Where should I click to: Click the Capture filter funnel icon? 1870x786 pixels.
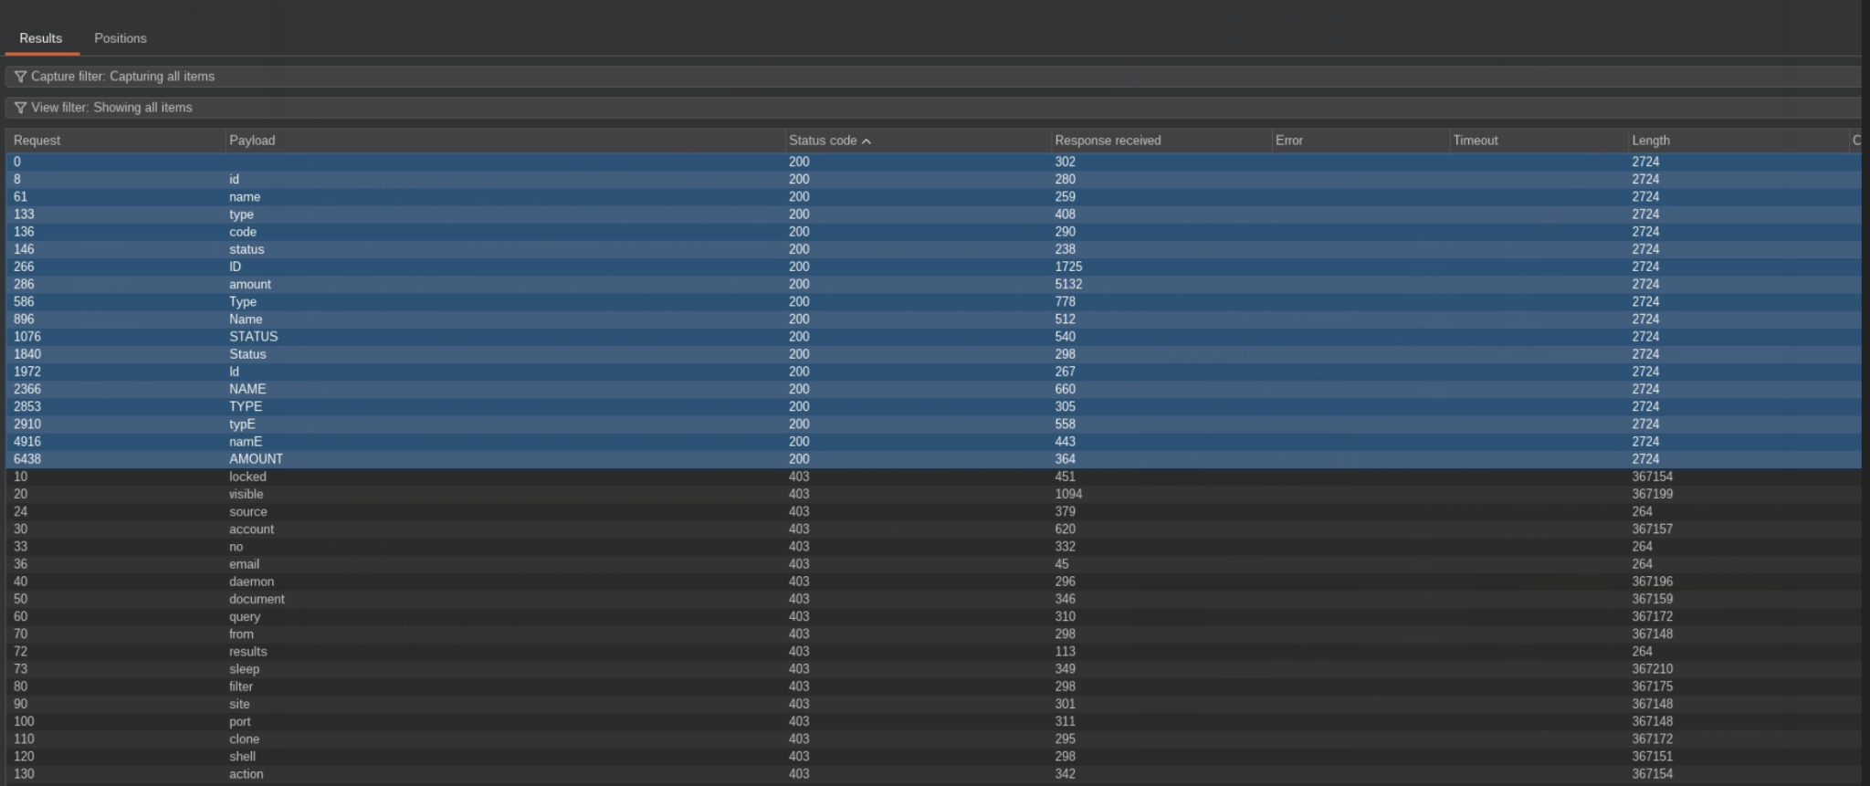point(20,77)
